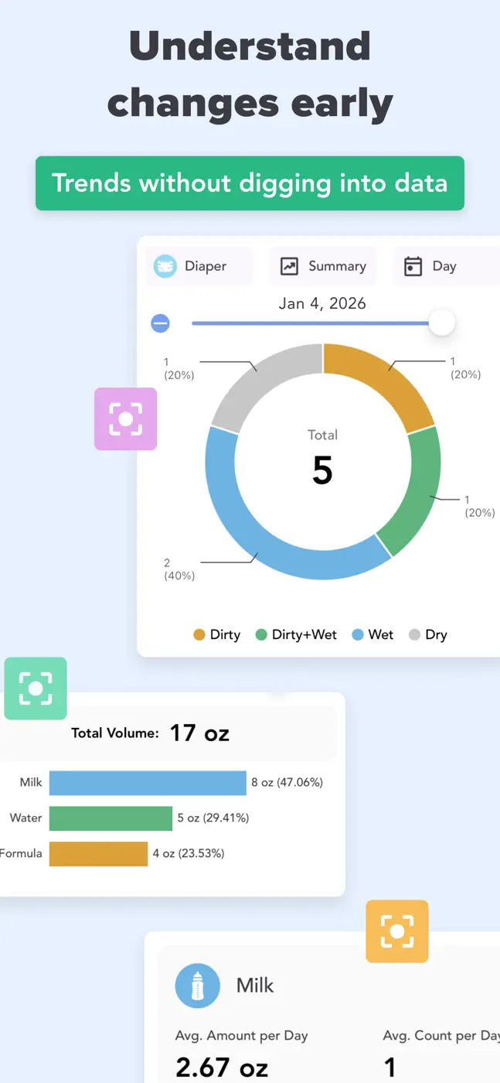The image size is (500, 1083).
Task: Tap the orange focus-frame icon tile
Action: (x=397, y=931)
